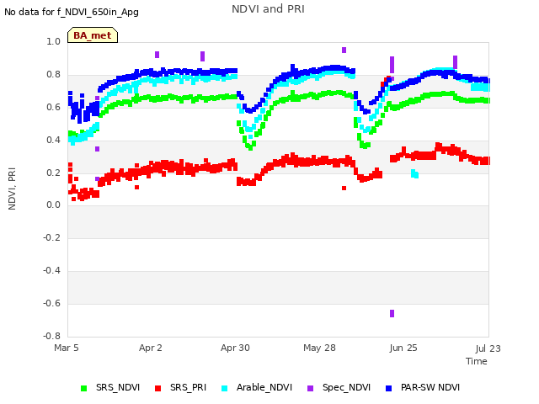Select the purple Spec_NDVI outlier near -0.65
This screenshot has width=539, height=404.
pyautogui.click(x=392, y=313)
